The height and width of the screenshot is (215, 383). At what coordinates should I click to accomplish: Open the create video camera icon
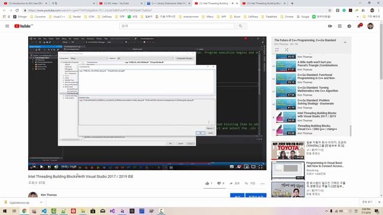click(330, 26)
